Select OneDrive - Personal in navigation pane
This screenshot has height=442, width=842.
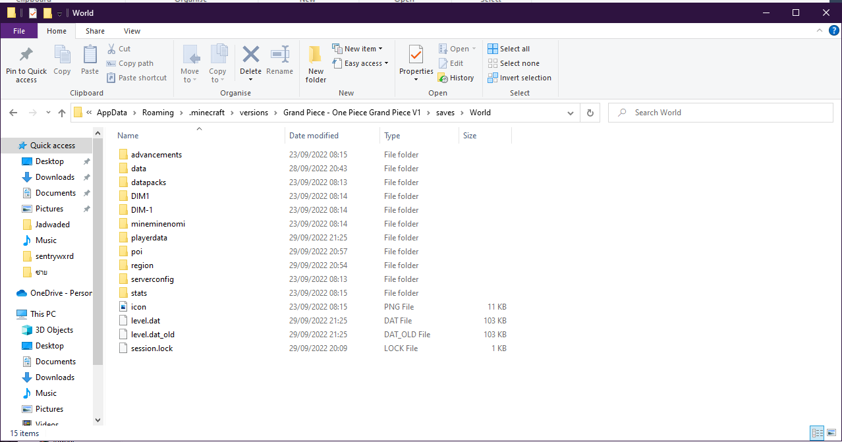tap(54, 293)
